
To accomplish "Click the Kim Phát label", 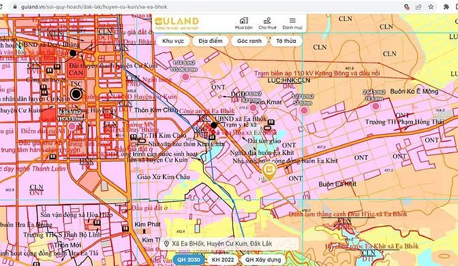I will click(147, 225).
